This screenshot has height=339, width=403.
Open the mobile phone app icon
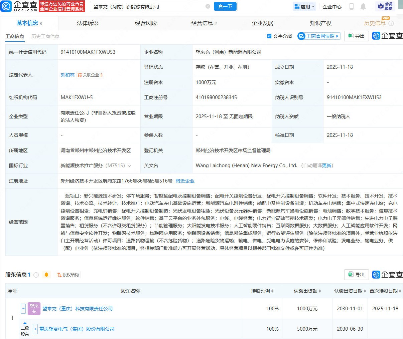coord(351,6)
